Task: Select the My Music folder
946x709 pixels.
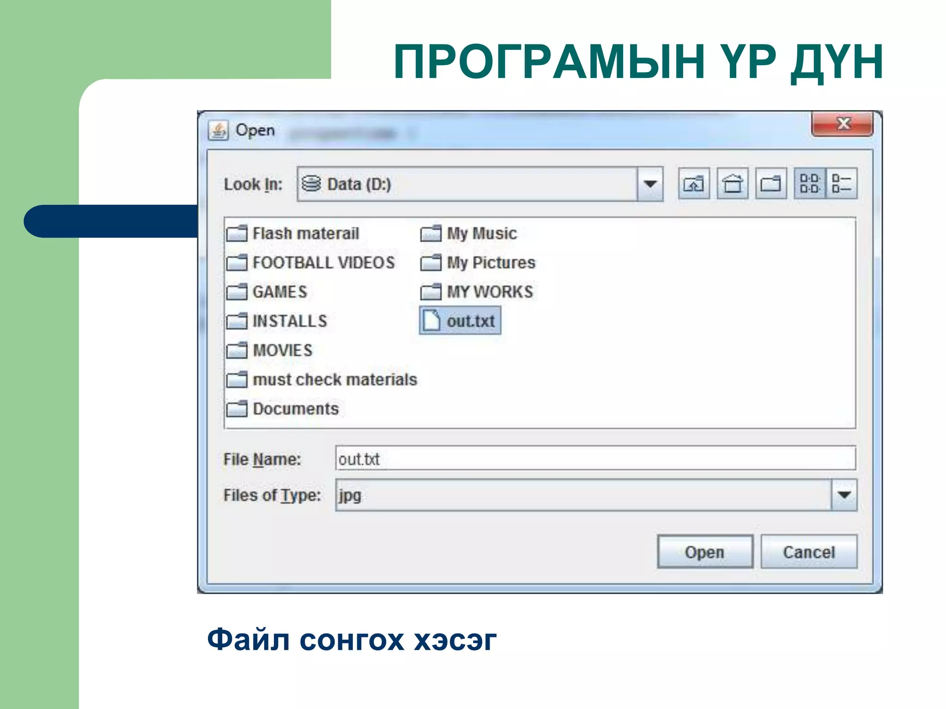Action: tap(469, 234)
